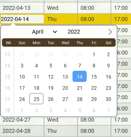The height and width of the screenshot is (137, 131).
Task: Click the 2022-04-27 date cell
Action: click(x=22, y=120)
